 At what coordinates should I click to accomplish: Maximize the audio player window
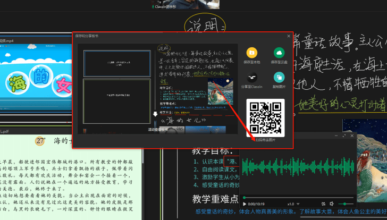coord(344,136)
